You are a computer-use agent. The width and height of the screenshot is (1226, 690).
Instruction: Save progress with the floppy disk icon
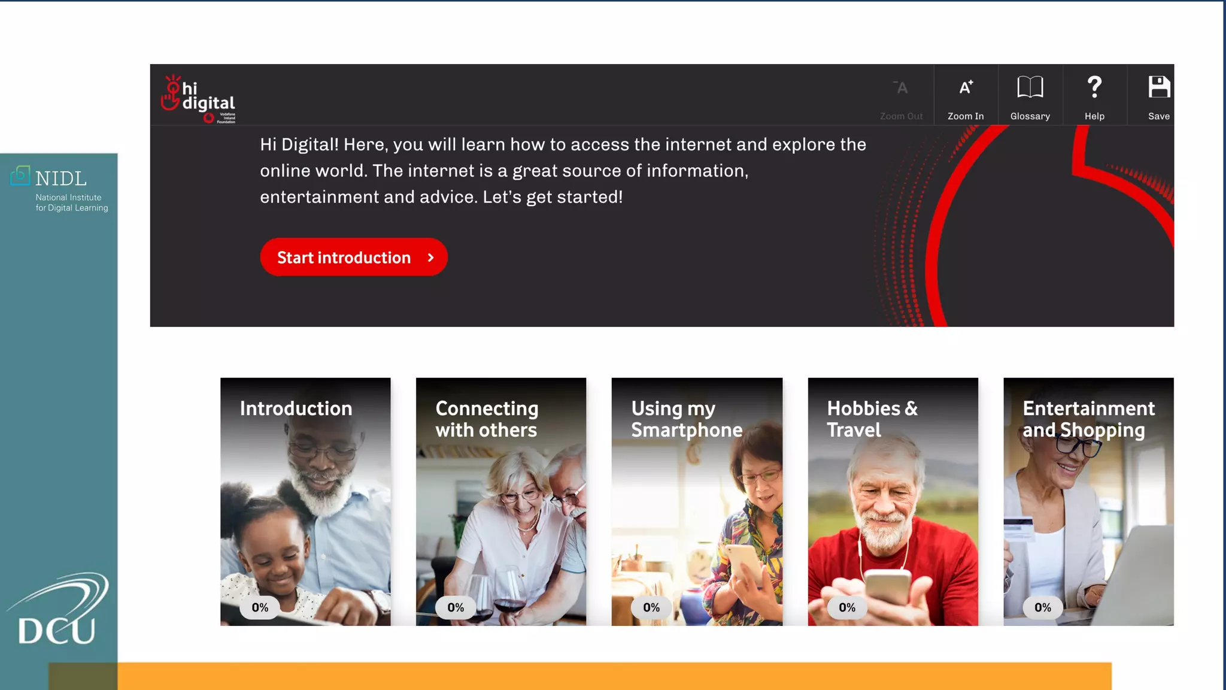tap(1159, 87)
